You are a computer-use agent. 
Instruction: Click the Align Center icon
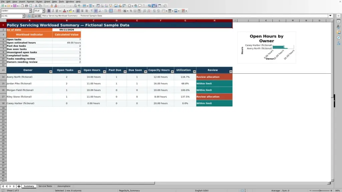tap(82, 11)
